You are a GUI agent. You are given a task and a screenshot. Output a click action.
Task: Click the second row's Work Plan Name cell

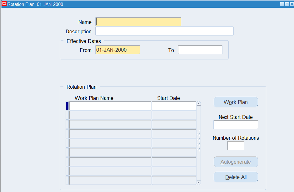(x=110, y=115)
